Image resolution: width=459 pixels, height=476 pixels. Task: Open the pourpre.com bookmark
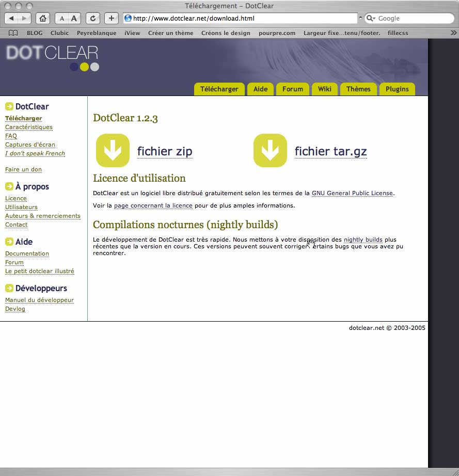pyautogui.click(x=277, y=33)
